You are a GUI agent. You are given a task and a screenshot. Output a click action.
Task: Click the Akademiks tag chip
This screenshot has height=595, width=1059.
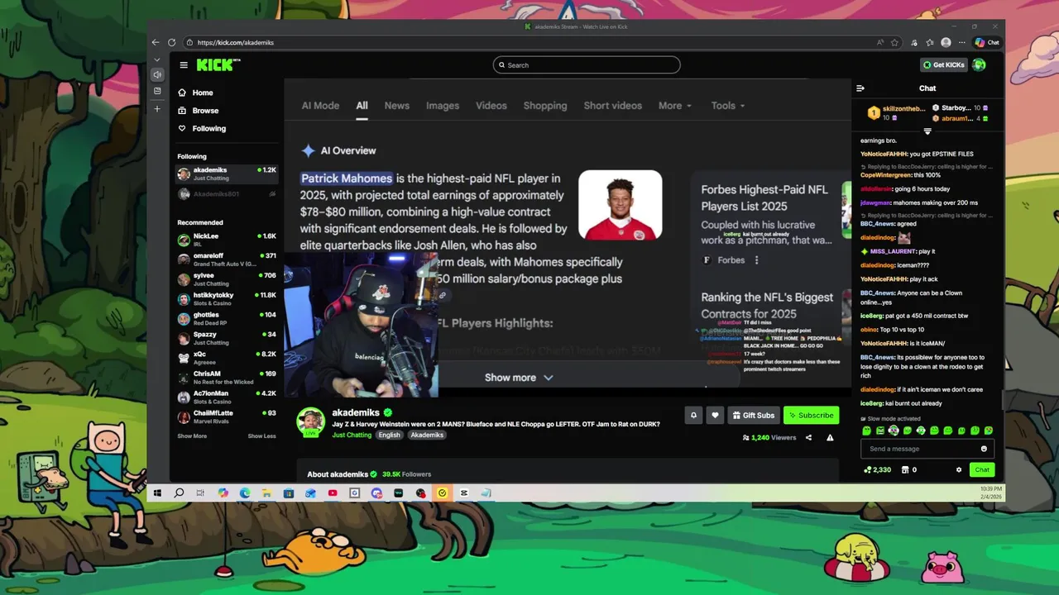coord(427,435)
